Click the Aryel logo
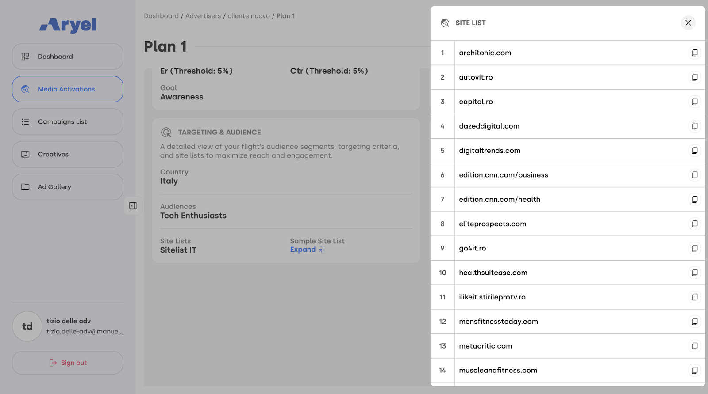 [x=68, y=25]
